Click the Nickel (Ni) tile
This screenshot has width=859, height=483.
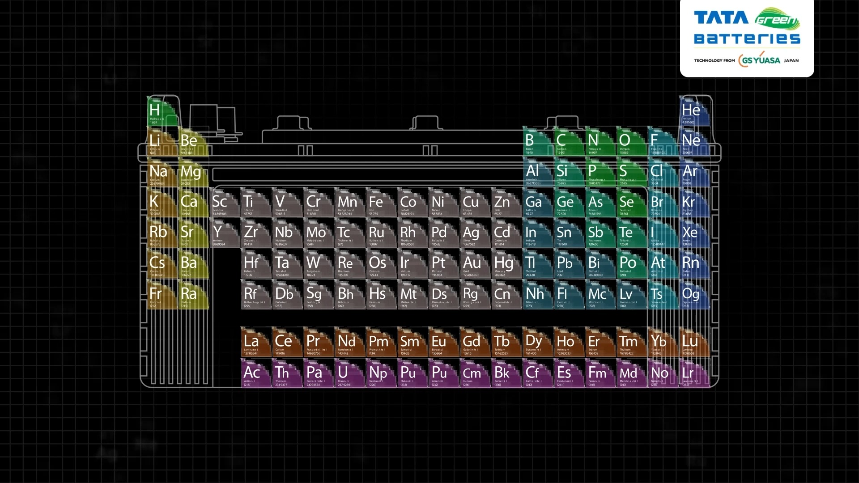point(444,202)
